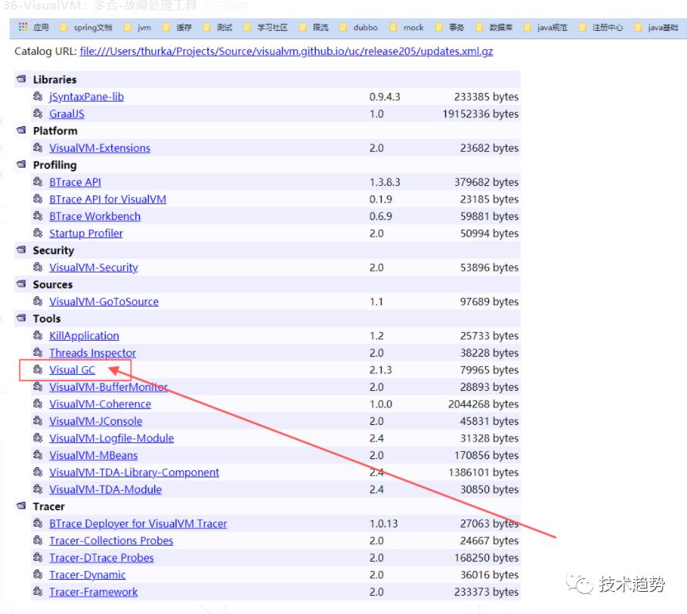The height and width of the screenshot is (614, 687).
Task: Open the VisualVM-Security plugin link
Action: (x=93, y=268)
